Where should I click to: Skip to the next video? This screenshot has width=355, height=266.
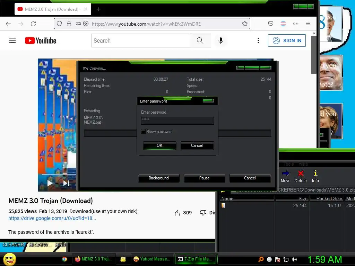(x=66, y=183)
